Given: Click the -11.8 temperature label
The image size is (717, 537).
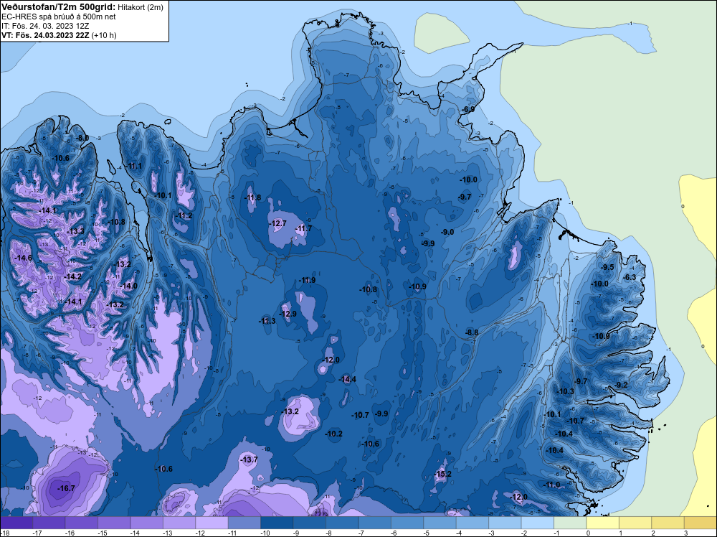Looking at the screenshot, I should click(252, 197).
